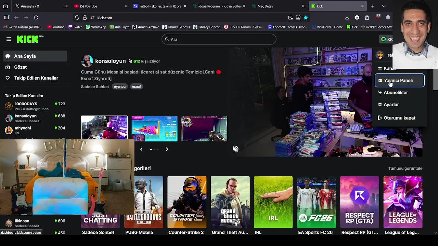The width and height of the screenshot is (438, 246).
Task: Go back in browser history
Action: [16, 17]
